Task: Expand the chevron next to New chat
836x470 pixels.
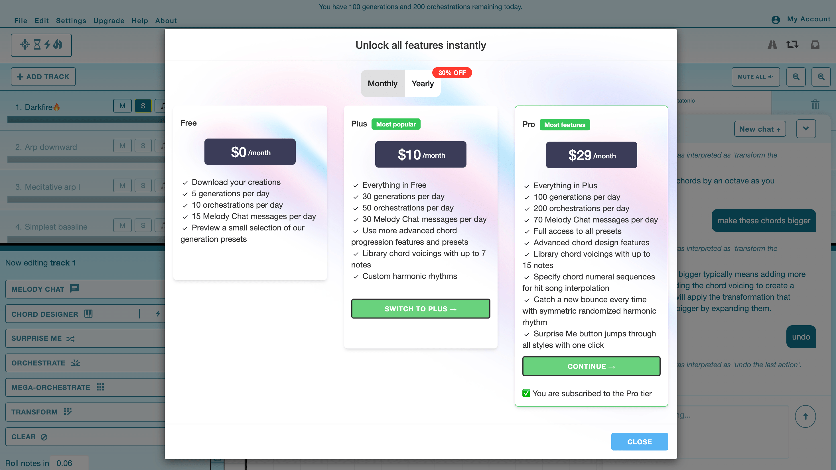Action: click(806, 129)
